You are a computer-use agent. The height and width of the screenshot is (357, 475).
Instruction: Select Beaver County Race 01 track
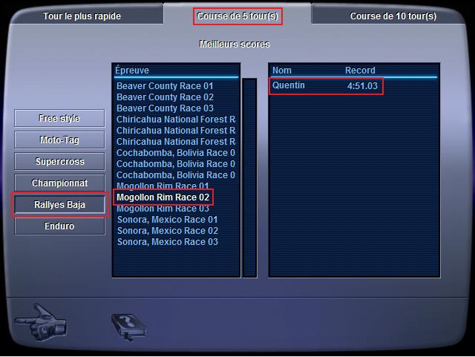(x=165, y=86)
